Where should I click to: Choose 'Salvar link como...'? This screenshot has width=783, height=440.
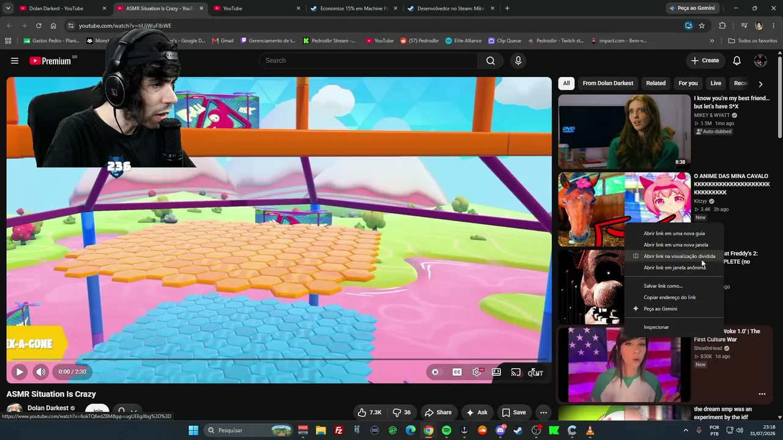pyautogui.click(x=674, y=286)
